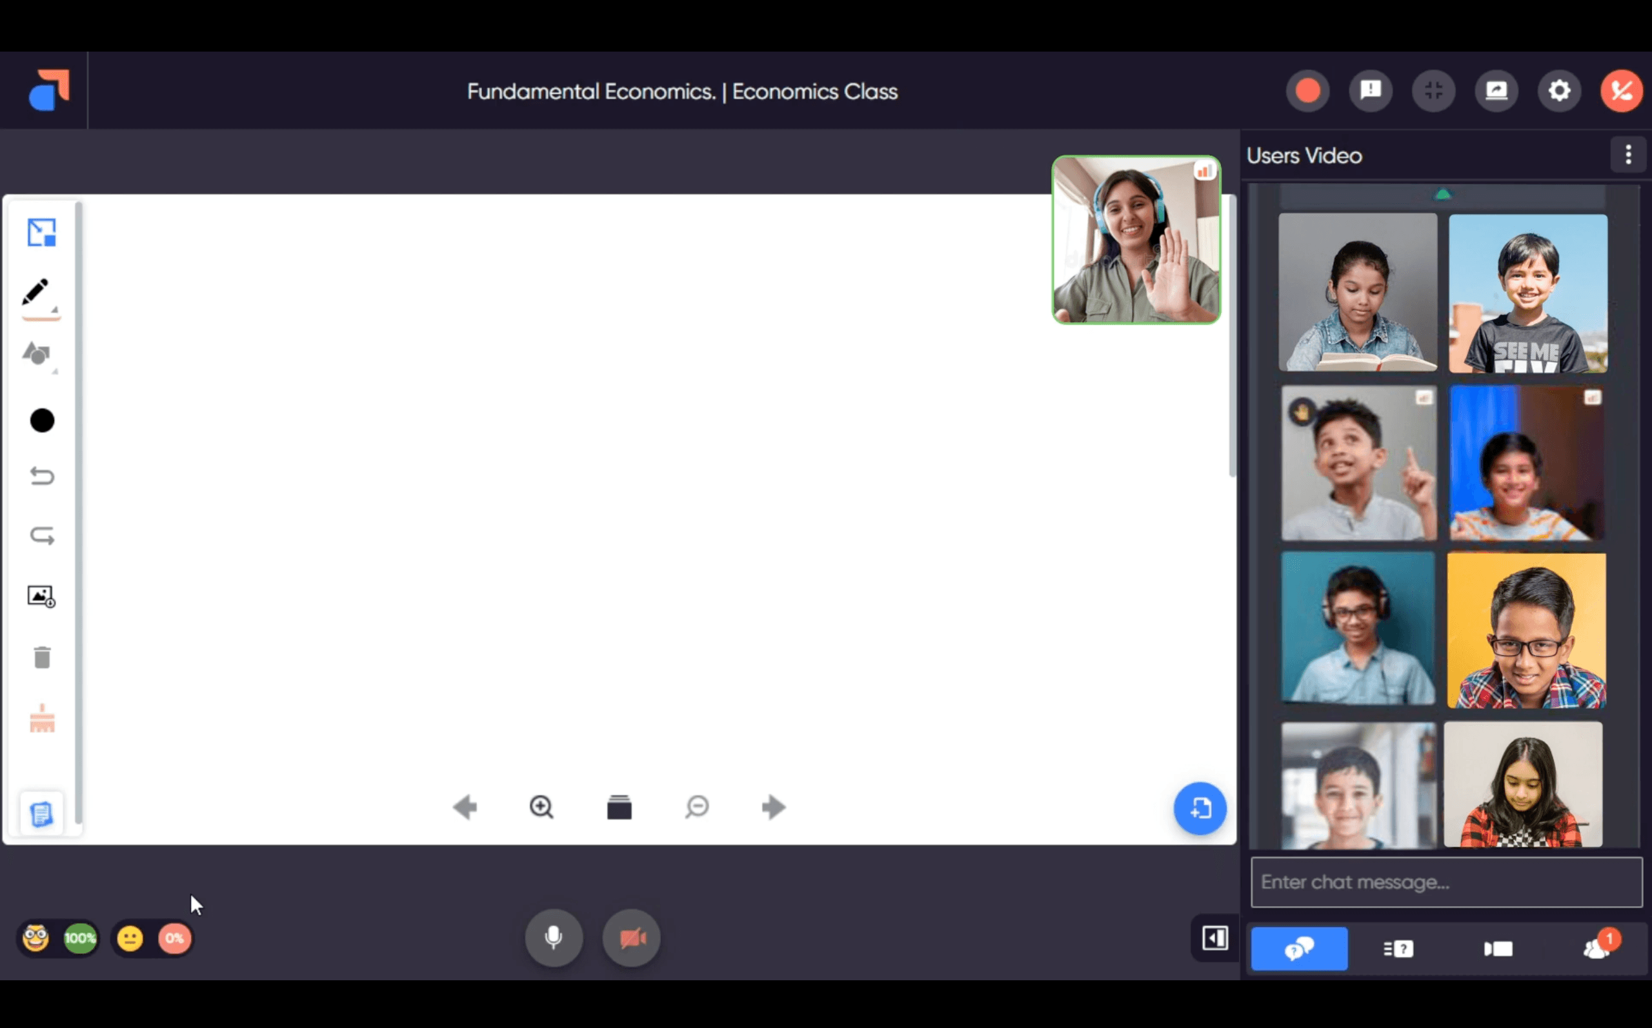Zoom into the whiteboard canvas

[x=541, y=807]
